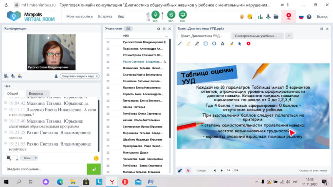Open the emoji status icon in top toolbar

click(x=250, y=17)
